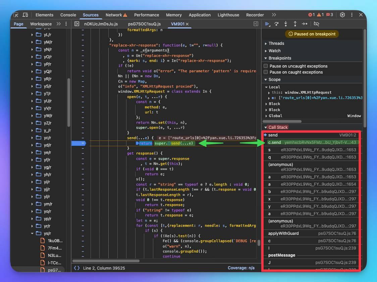The height and width of the screenshot is (282, 377).
Task: Click the Step debugger button
Action: (305, 24)
